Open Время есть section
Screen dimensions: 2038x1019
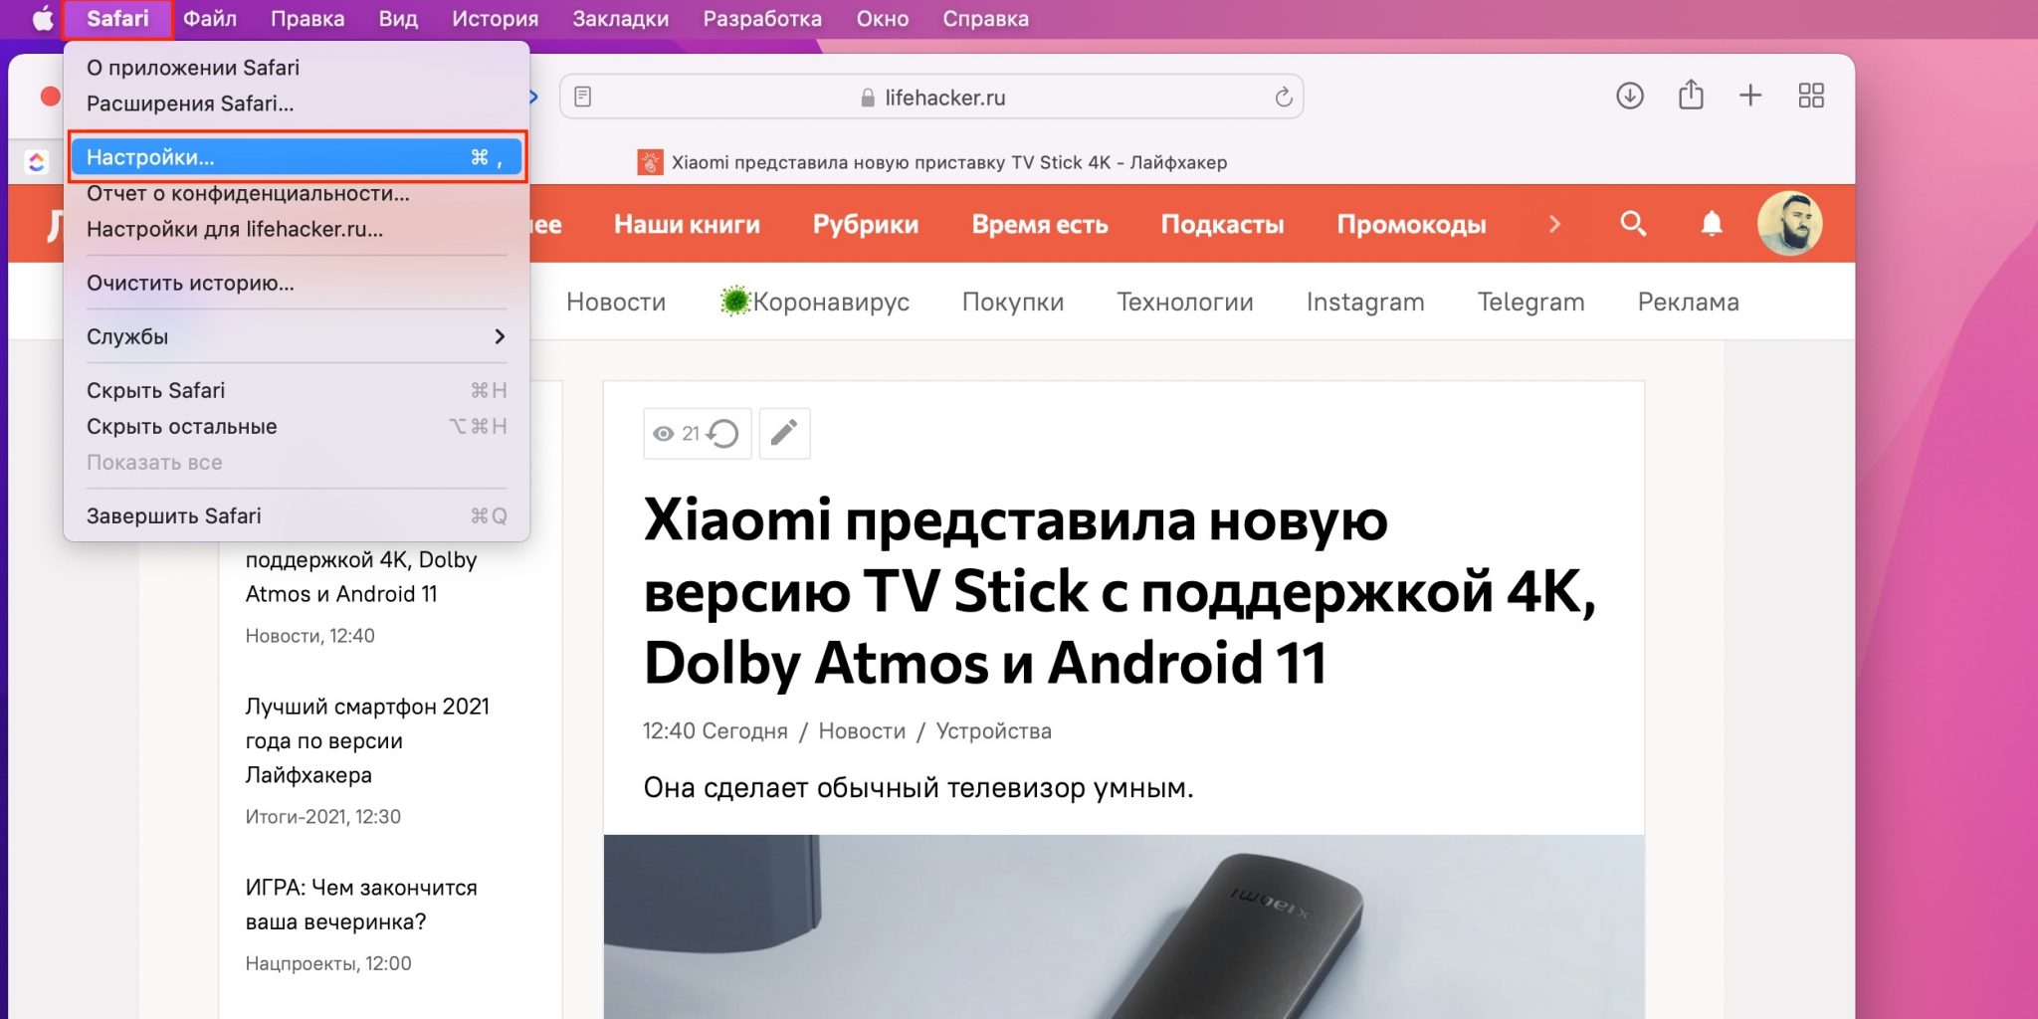coord(1040,224)
